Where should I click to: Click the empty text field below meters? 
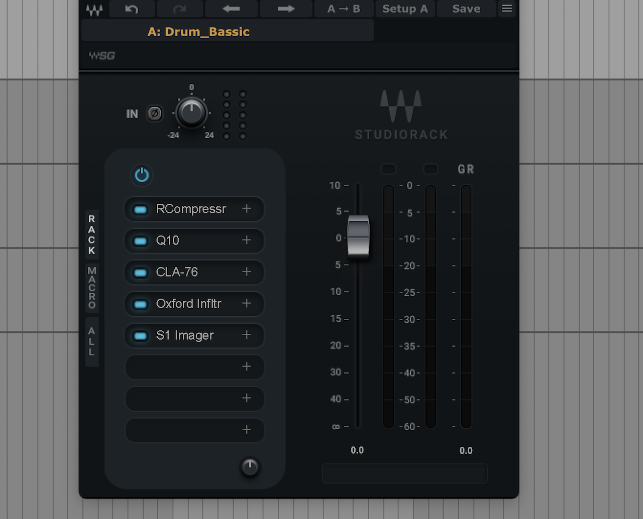[x=404, y=473]
